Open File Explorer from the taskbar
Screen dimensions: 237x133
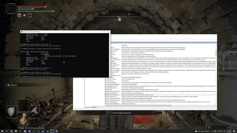[x=16, y=131]
